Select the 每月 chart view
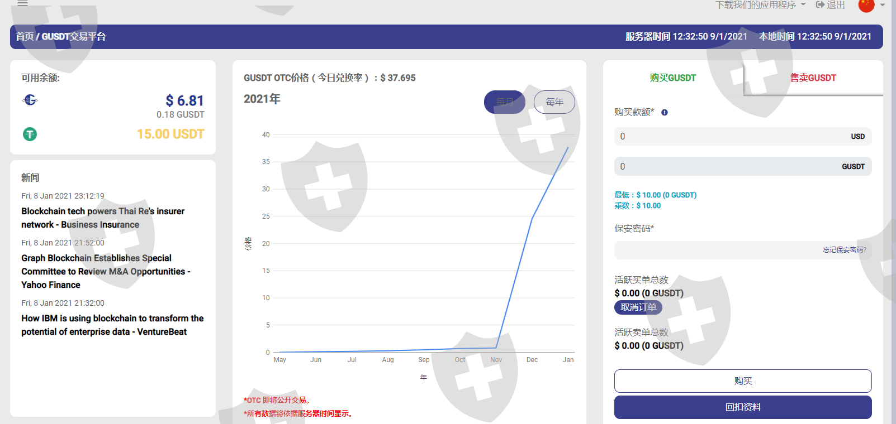 tap(505, 102)
